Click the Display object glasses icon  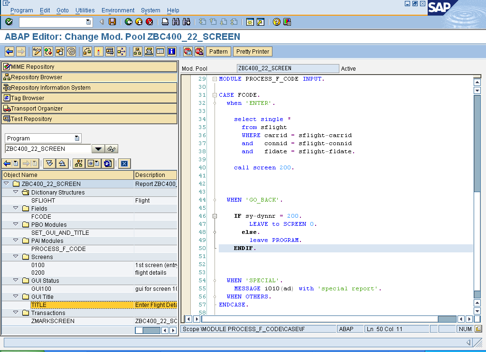point(112,149)
